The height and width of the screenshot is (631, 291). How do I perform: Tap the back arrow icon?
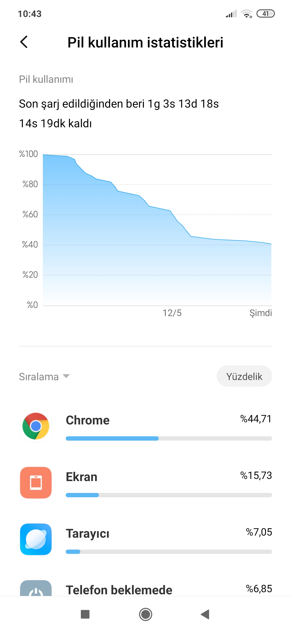coord(24,42)
